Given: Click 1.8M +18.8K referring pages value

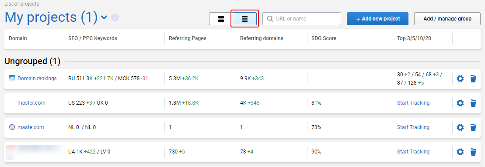Looking at the screenshot, I should (184, 103).
